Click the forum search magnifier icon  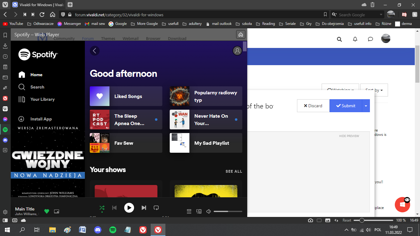tap(339, 39)
